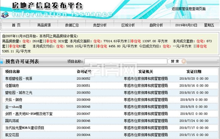Open 剑桥·鑫天地B2-B5#楼及地下室 project
The width and height of the screenshot is (220, 139).
[29, 114]
